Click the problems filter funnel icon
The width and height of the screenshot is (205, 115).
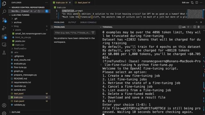pos(93,33)
